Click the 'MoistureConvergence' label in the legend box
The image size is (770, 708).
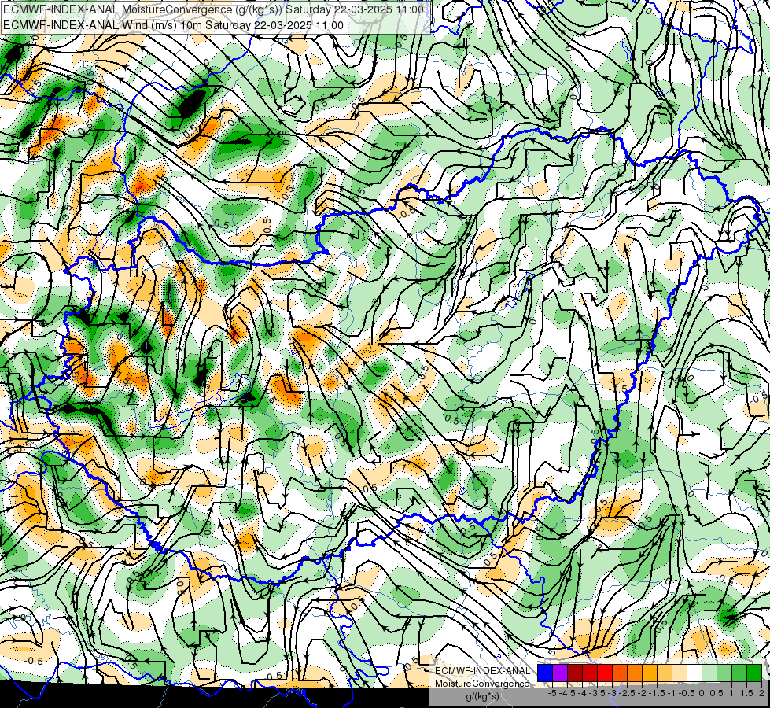[482, 684]
